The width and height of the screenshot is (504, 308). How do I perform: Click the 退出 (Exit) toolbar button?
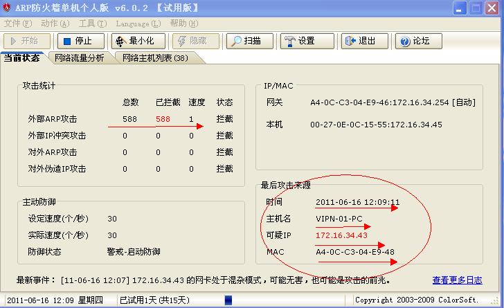point(364,41)
